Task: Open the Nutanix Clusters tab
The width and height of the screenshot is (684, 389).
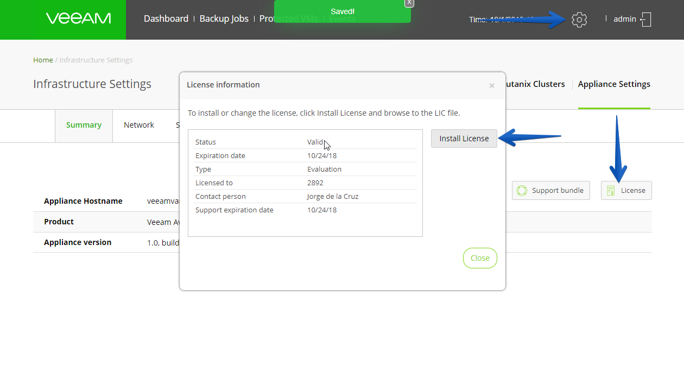Action: pyautogui.click(x=535, y=84)
